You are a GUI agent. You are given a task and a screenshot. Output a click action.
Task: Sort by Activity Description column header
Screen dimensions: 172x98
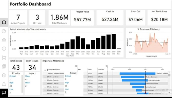coord(53,69)
